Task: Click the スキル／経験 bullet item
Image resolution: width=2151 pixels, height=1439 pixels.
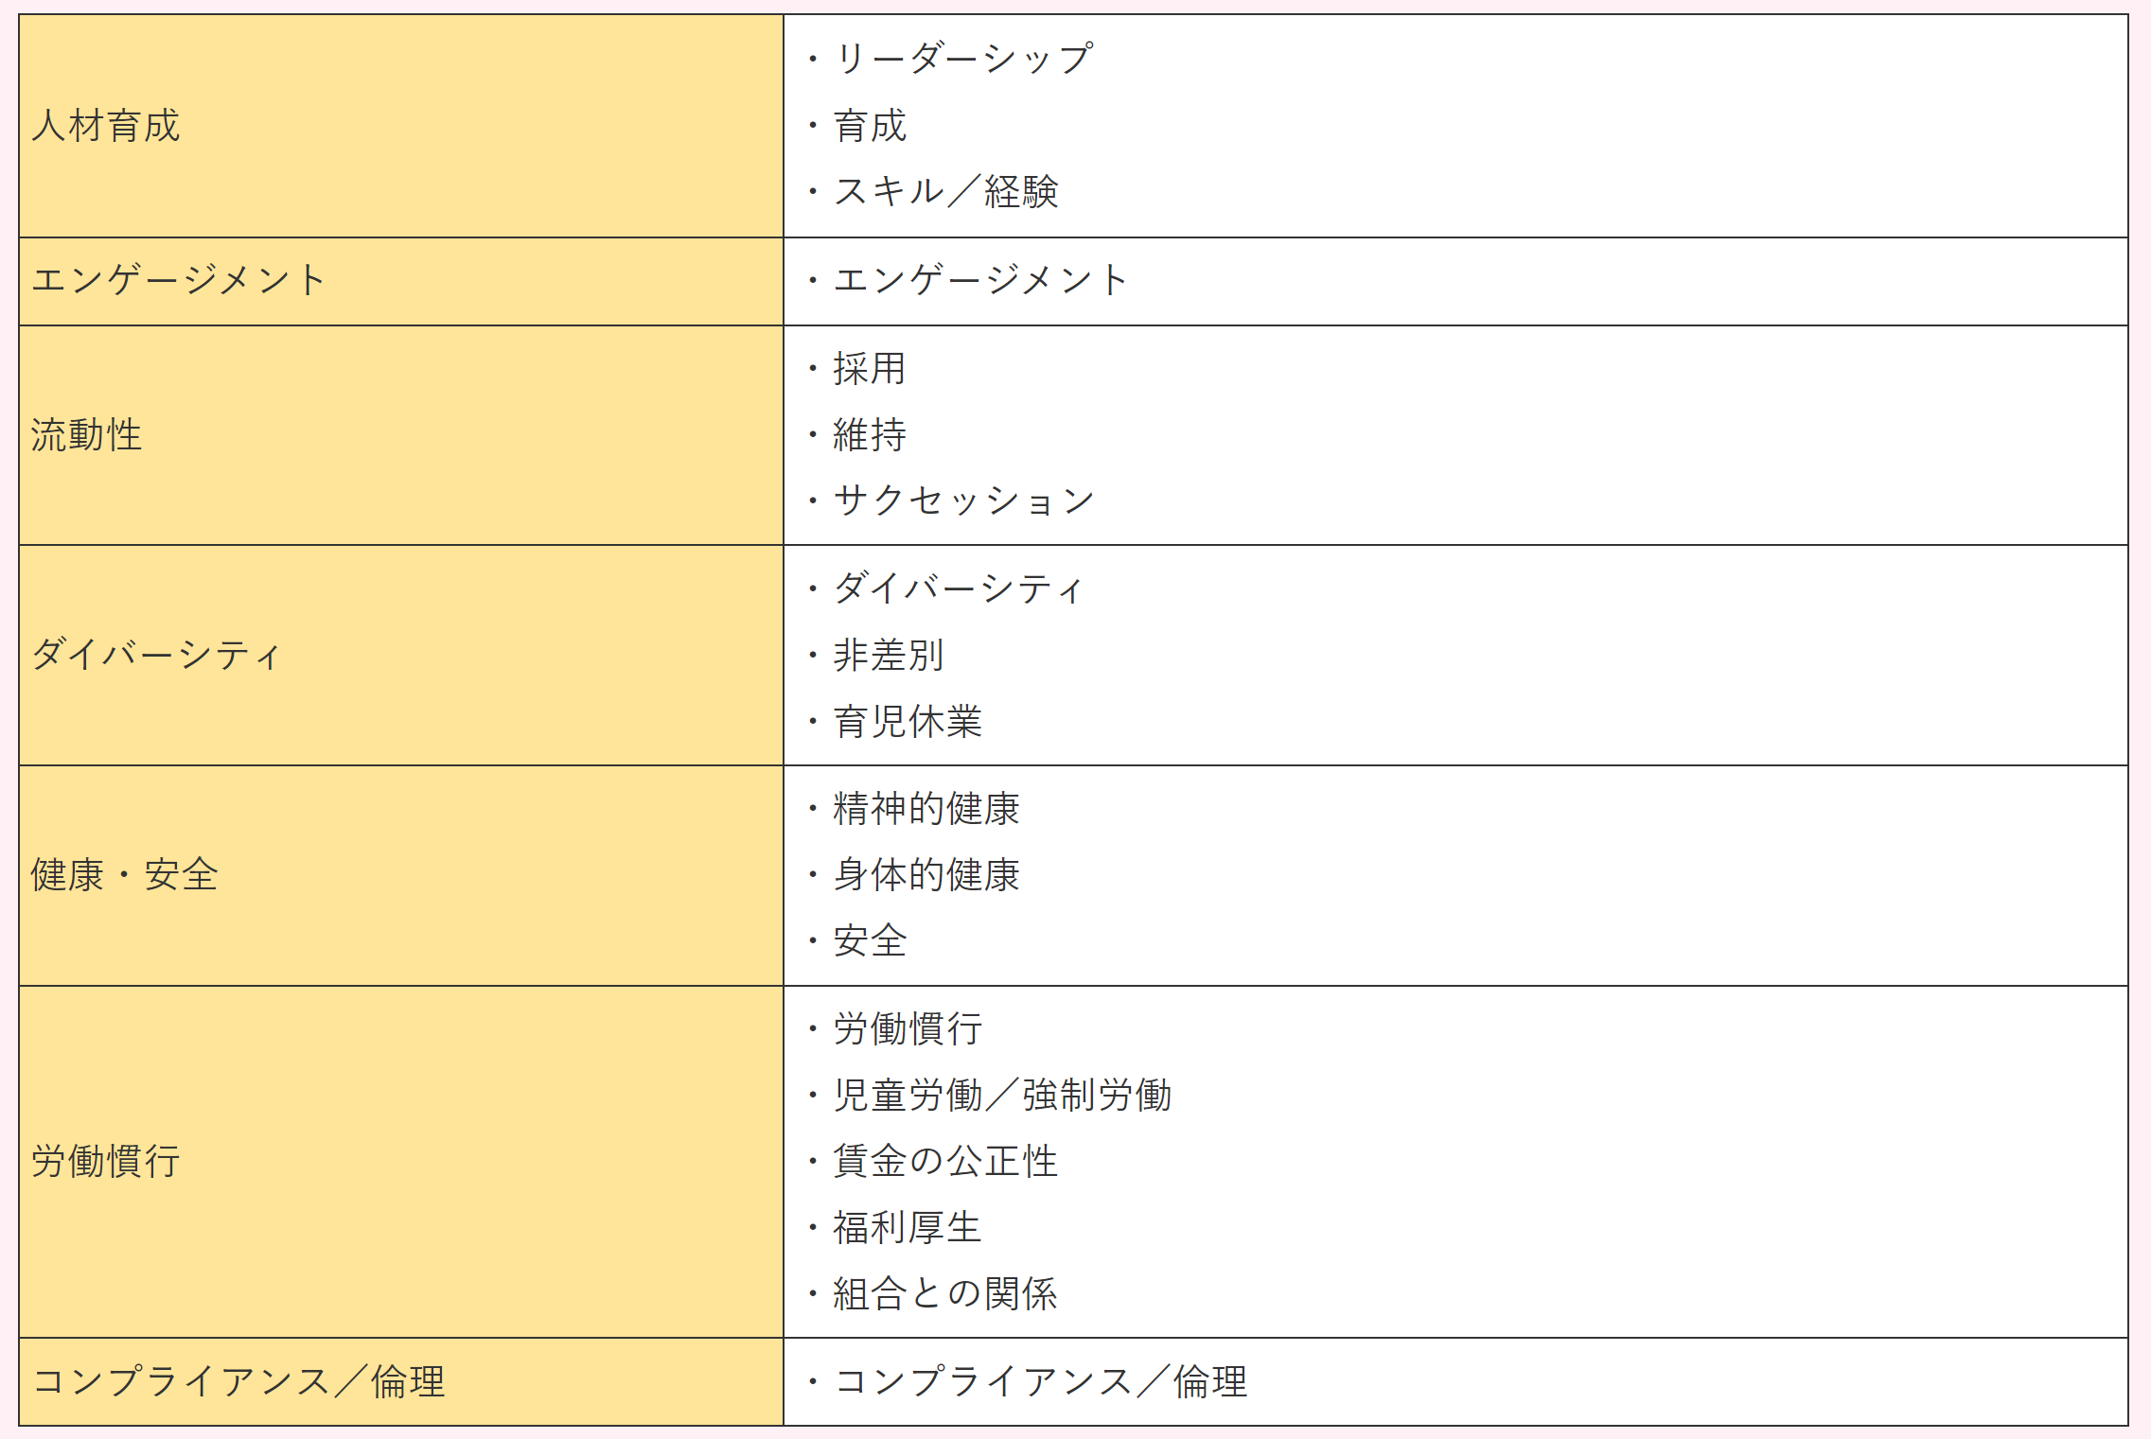Action: coord(945,191)
